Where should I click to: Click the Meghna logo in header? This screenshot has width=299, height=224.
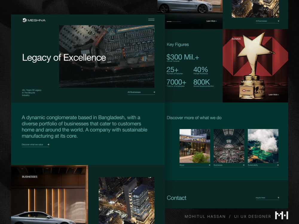34,20
